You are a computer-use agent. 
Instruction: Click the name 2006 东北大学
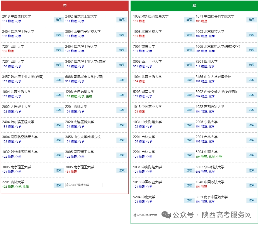(x=207, y=122)
